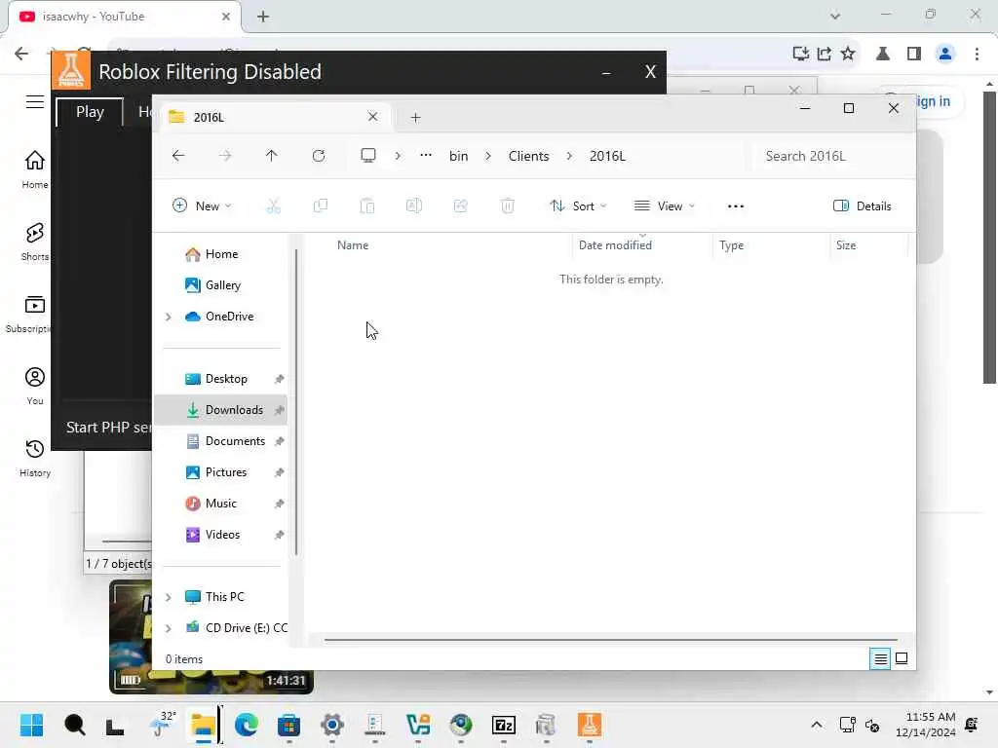Close the 2016L Explorer tab
The image size is (998, 748).
(372, 117)
